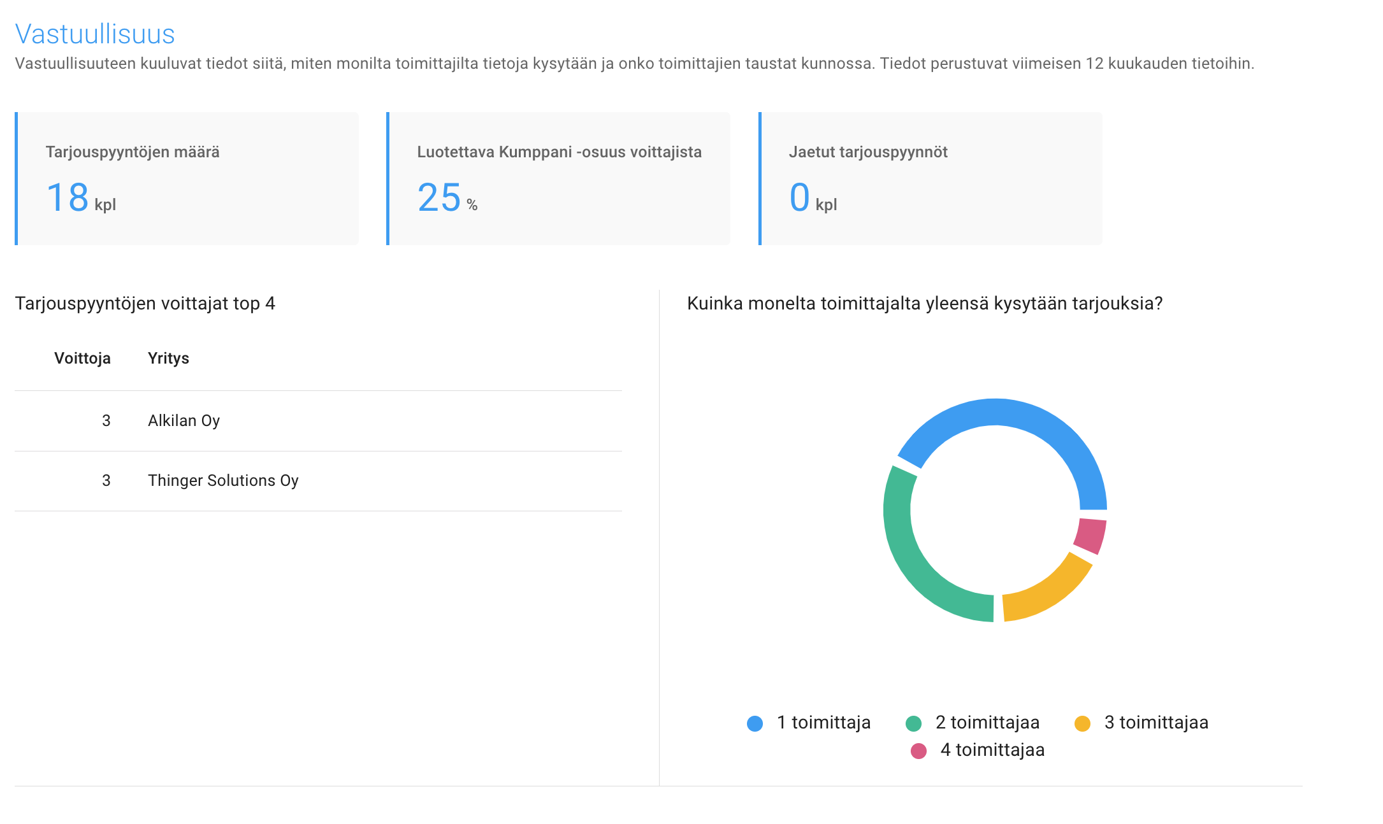Open the Tarjouspyyntöjen määrä card

(187, 179)
